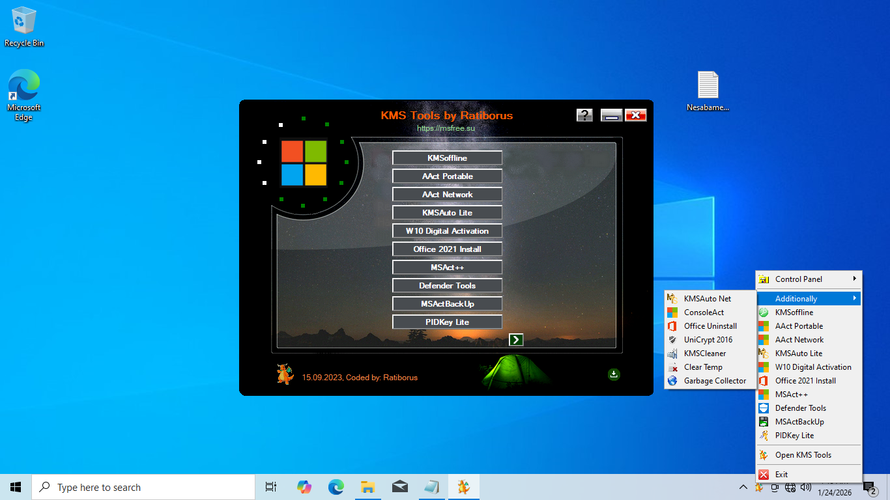890x500 pixels.
Task: Click the Windows logo in KMS Tools
Action: click(304, 162)
